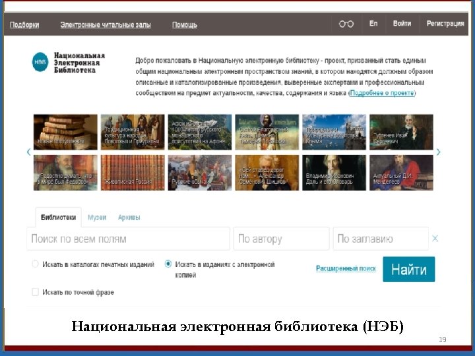Open the 'Радостно думать' Федоров thumbnail
Image resolution: width=475 pixels, height=356 pixels.
pyautogui.click(x=65, y=173)
